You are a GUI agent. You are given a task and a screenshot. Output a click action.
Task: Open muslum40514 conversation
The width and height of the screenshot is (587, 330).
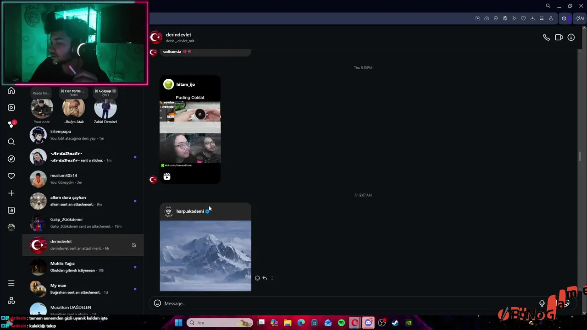[x=83, y=179]
